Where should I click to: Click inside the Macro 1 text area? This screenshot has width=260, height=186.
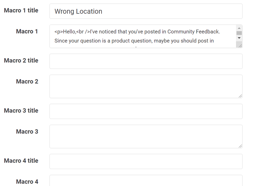(x=143, y=36)
